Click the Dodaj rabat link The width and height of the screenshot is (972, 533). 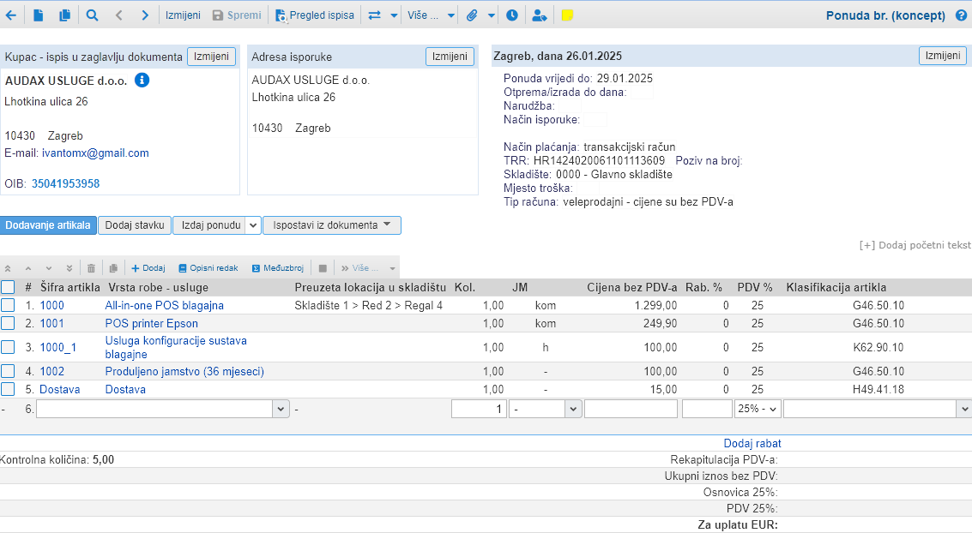coord(752,444)
